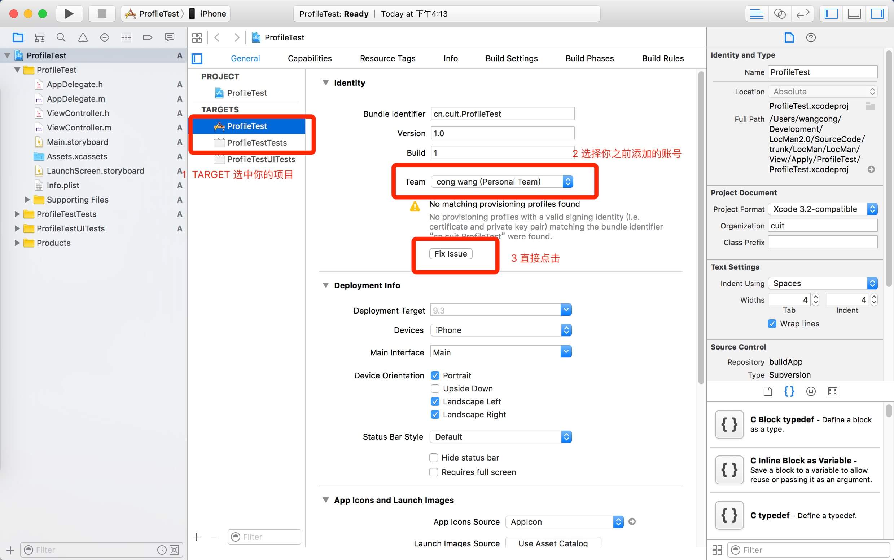Screen dimensions: 894x560
Task: Hide the project and targets list
Action: click(197, 58)
